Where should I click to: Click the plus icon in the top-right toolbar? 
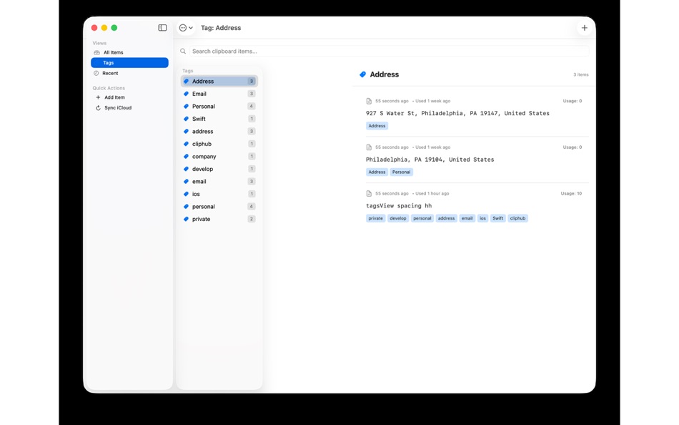pos(584,27)
